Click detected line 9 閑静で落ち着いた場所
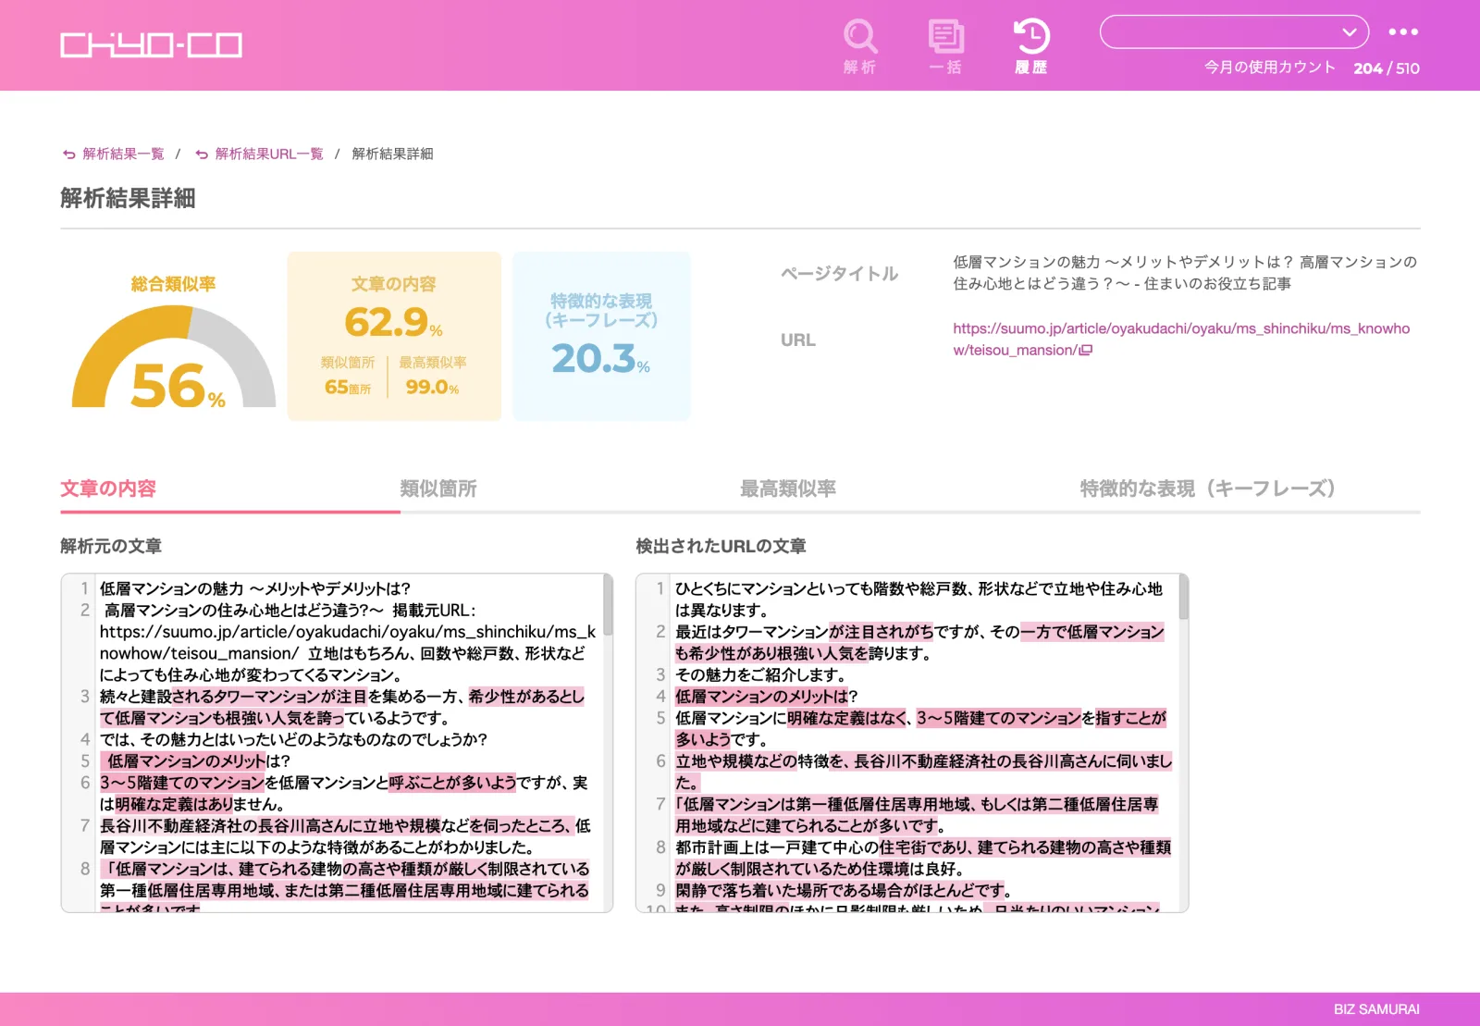 tap(844, 890)
